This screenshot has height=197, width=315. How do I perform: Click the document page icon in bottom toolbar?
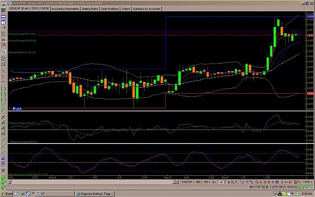tap(295, 182)
